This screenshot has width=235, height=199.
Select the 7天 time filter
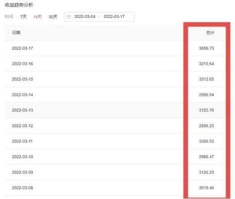coord(23,17)
